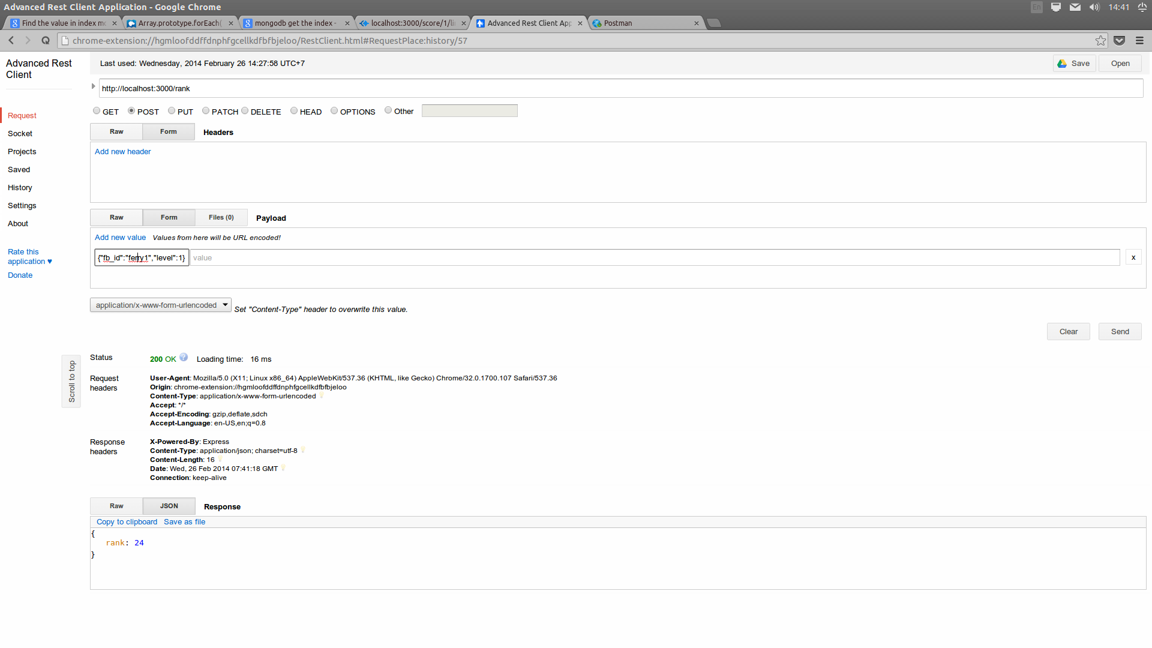Click the Rate this application link
The width and height of the screenshot is (1152, 648).
pyautogui.click(x=30, y=257)
